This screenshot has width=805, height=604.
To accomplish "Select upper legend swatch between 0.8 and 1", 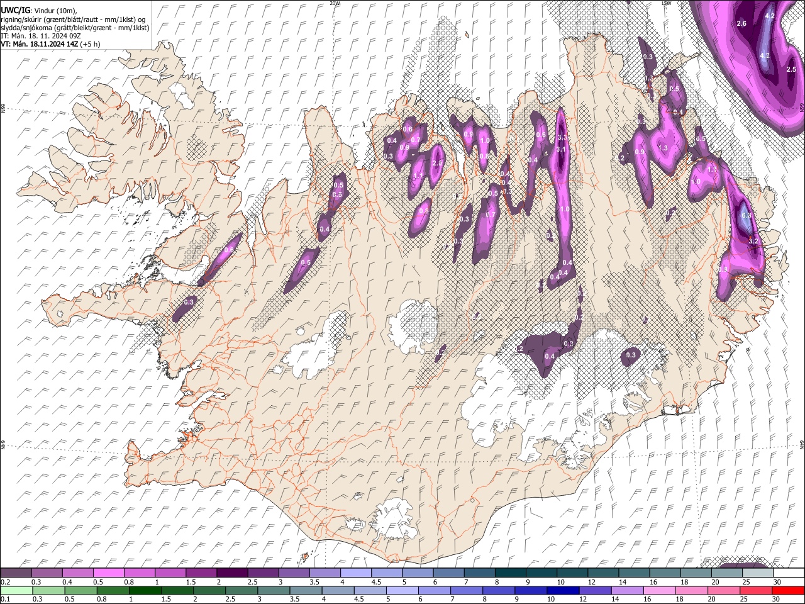I will point(139,573).
